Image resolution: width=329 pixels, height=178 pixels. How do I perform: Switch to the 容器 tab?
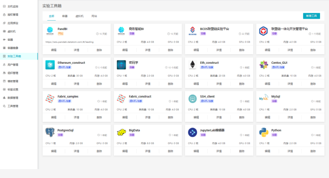click(x=65, y=16)
